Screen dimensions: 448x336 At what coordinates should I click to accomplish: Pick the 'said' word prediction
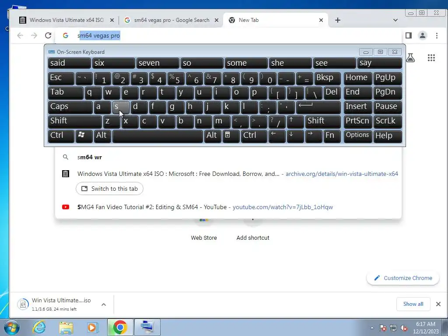(70, 63)
